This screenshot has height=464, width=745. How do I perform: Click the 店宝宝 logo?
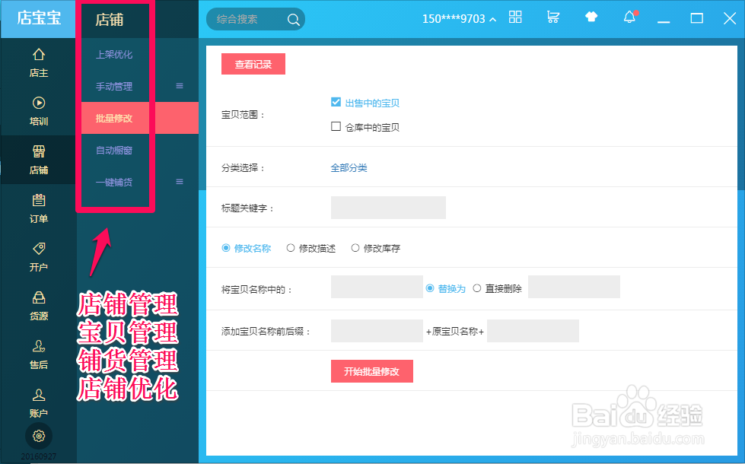tap(39, 18)
